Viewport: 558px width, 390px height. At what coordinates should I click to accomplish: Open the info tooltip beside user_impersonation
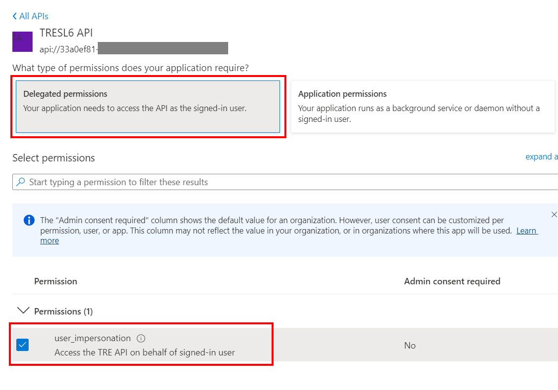pos(141,338)
